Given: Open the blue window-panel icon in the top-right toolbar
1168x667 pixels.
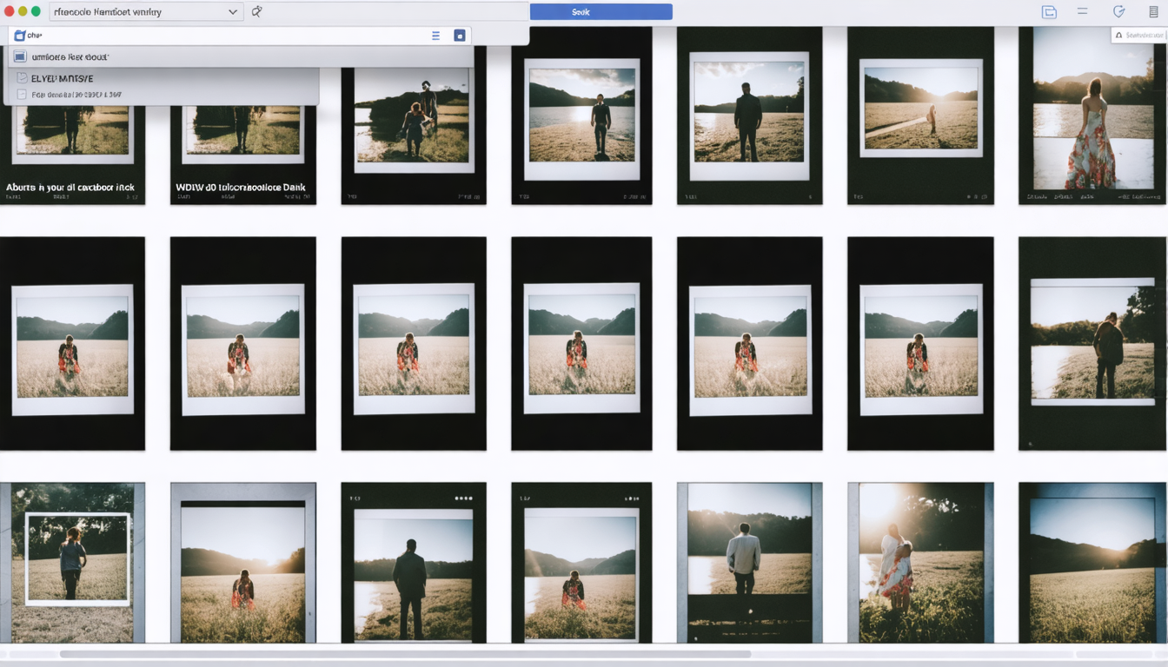Looking at the screenshot, I should pyautogui.click(x=1049, y=12).
